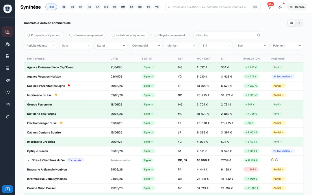Open the Activité récente dropdown
Screen dimensions: 312x195
point(40,46)
